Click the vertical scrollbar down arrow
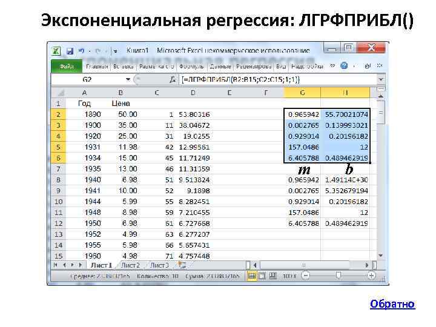The height and width of the screenshot is (327, 436). (x=381, y=255)
